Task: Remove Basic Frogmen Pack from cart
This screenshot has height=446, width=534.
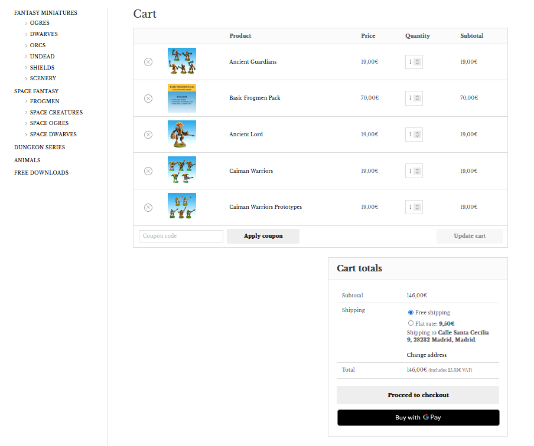Action: point(148,99)
